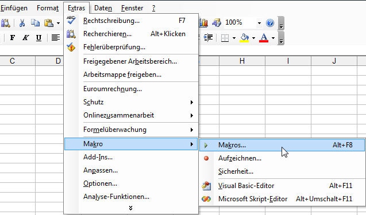Toggle Italic formatting (K)
The image size is (366, 215).
tap(25, 37)
